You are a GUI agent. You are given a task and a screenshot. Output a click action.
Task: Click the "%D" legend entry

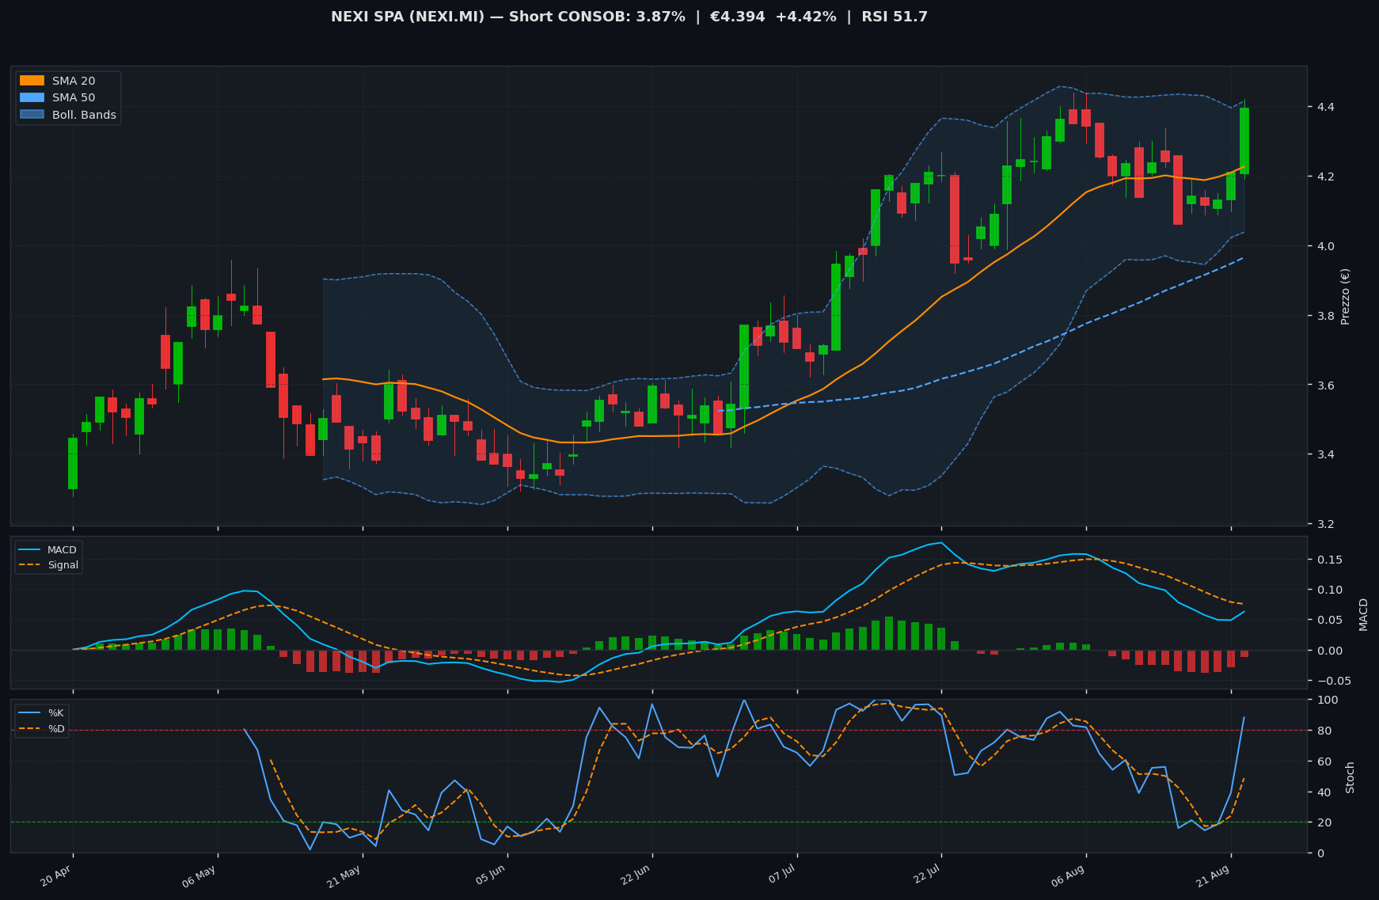(56, 728)
